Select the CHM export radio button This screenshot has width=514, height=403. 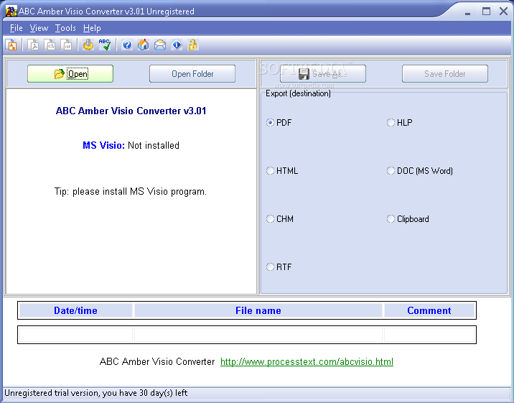click(x=270, y=219)
